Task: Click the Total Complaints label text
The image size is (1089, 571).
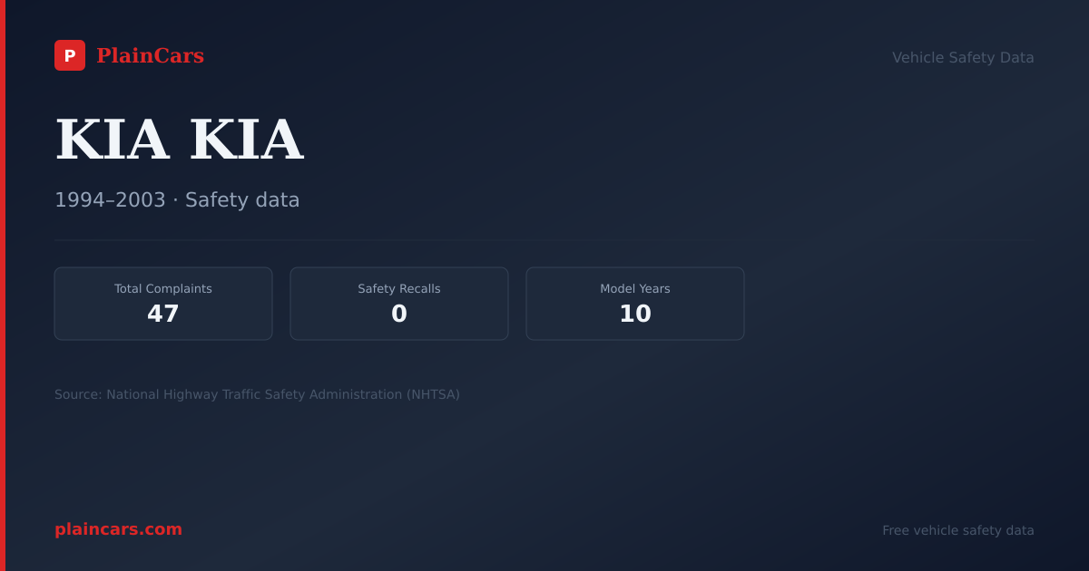Action: pyautogui.click(x=163, y=288)
